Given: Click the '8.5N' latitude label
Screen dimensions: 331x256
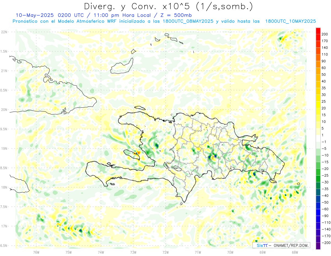Looking at the screenshot, I should click(x=4, y=168).
